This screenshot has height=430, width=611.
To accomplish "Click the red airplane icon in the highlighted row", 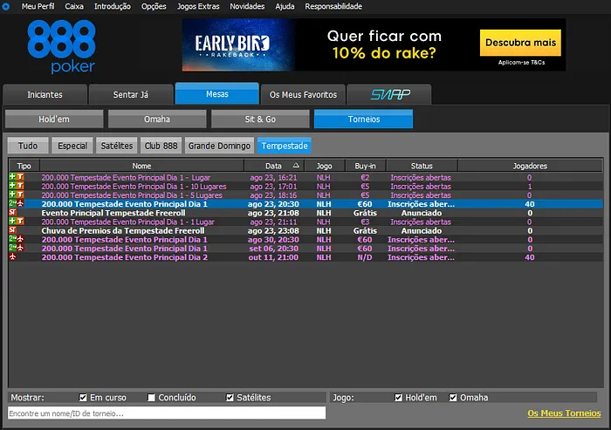I will coord(20,204).
